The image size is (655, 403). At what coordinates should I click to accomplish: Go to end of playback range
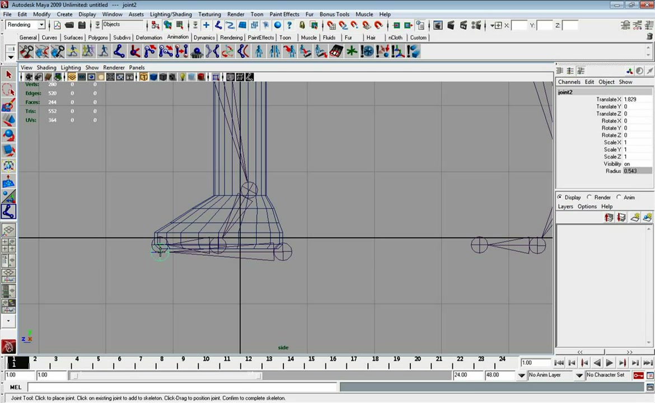(648, 363)
